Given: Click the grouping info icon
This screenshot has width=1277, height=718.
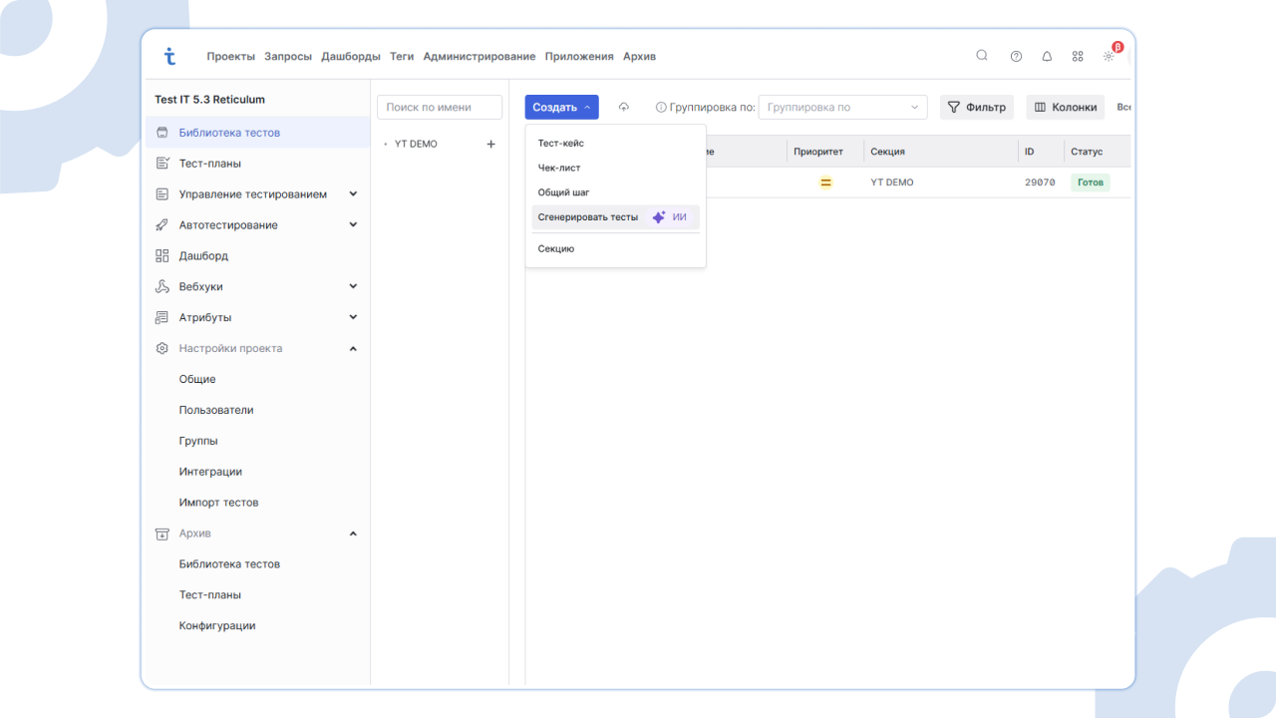Looking at the screenshot, I should pos(660,108).
